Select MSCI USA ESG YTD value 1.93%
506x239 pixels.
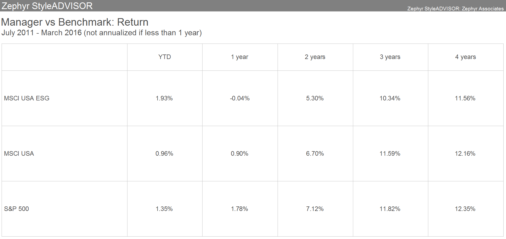coord(164,98)
